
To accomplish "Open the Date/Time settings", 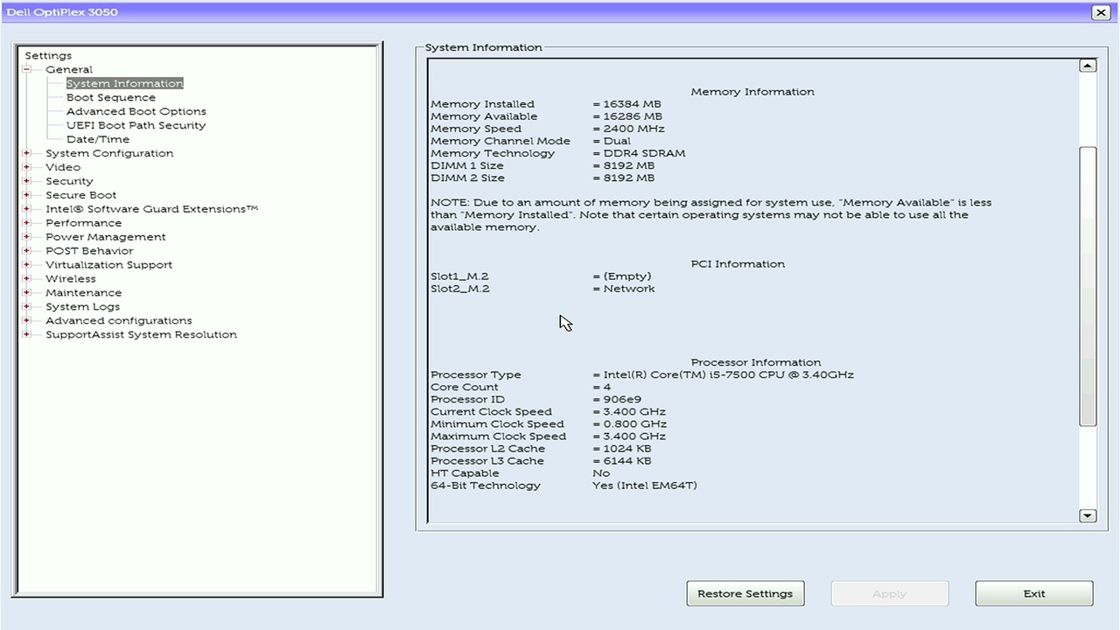I will click(98, 139).
